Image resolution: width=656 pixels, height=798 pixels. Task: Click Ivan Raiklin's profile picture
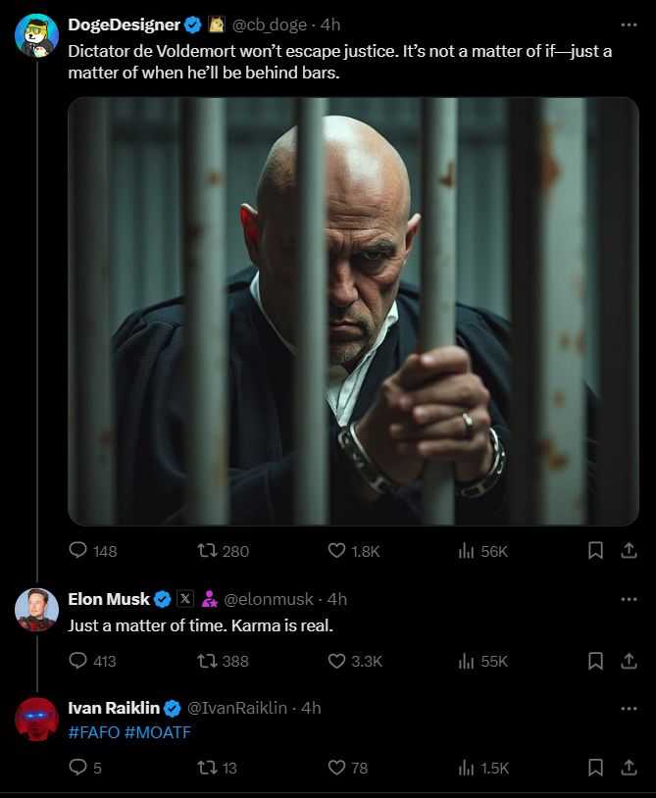[x=37, y=720]
